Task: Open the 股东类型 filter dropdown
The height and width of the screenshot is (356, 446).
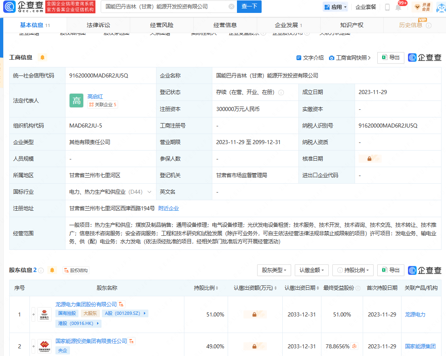Action: click(274, 270)
